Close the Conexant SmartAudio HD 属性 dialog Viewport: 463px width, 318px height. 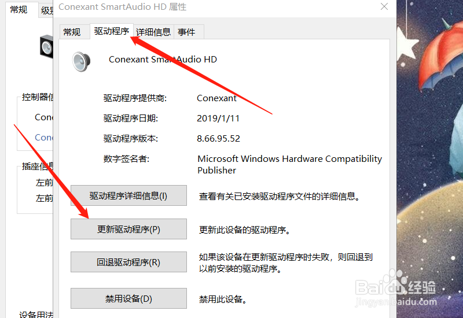[x=384, y=7]
